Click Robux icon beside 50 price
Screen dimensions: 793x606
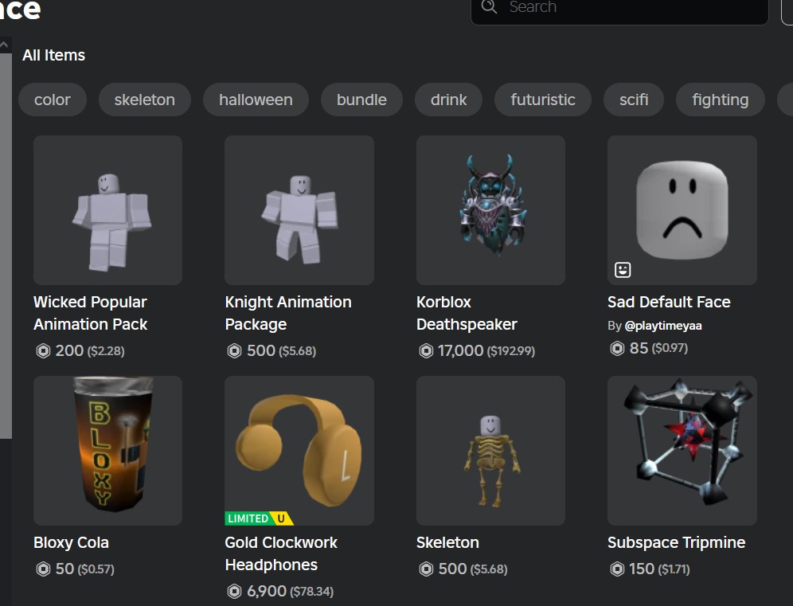point(44,569)
